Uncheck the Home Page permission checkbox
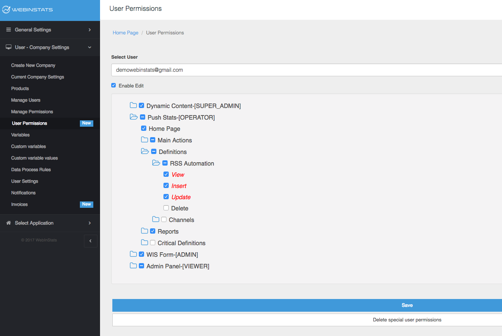This screenshot has height=336, width=502. click(x=144, y=128)
